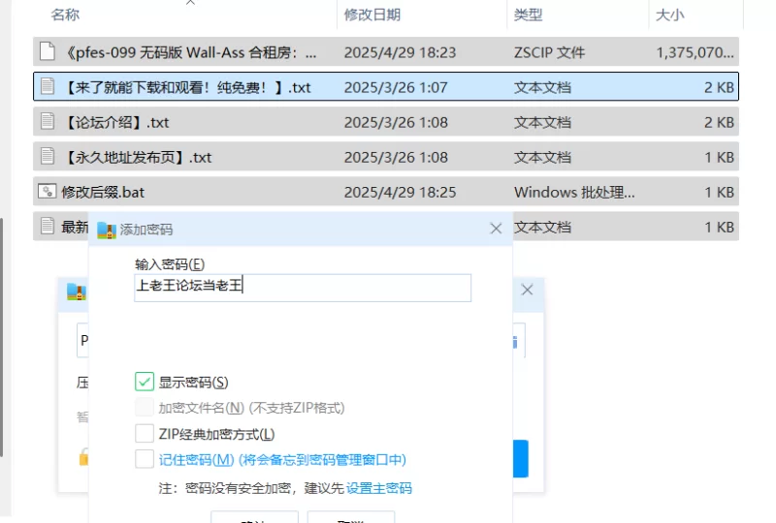Image resolution: width=776 pixels, height=523 pixels.
Task: Click date 2025/4/29 18:25
Action: 400,193
